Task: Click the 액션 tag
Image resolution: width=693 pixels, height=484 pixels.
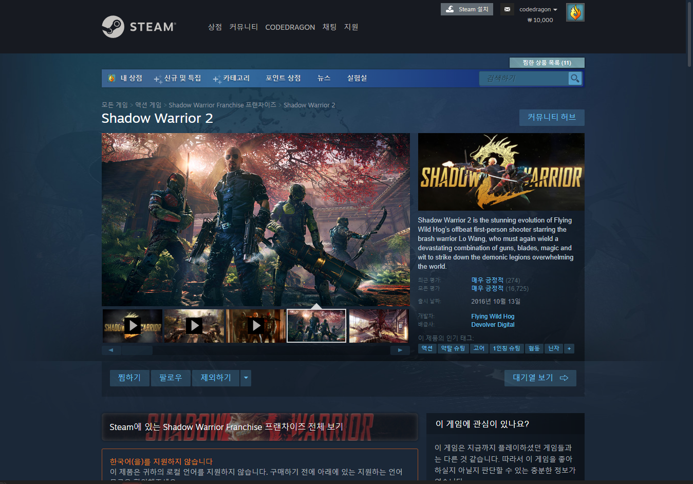Action: pos(427,349)
